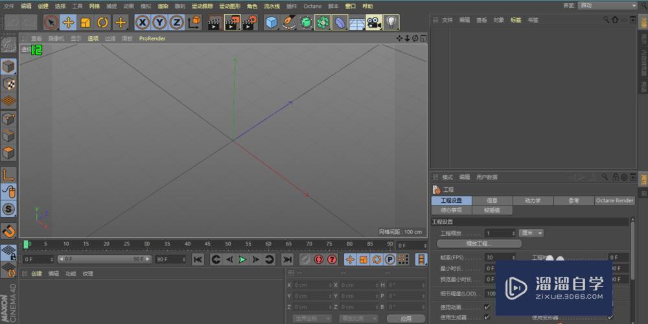The width and height of the screenshot is (648, 324).
Task: Click current frame 0 F field stepper
Action: pyautogui.click(x=425, y=246)
